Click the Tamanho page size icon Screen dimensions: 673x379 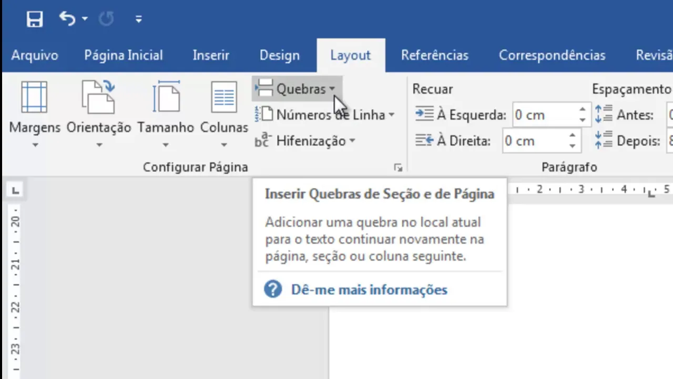pos(166,98)
